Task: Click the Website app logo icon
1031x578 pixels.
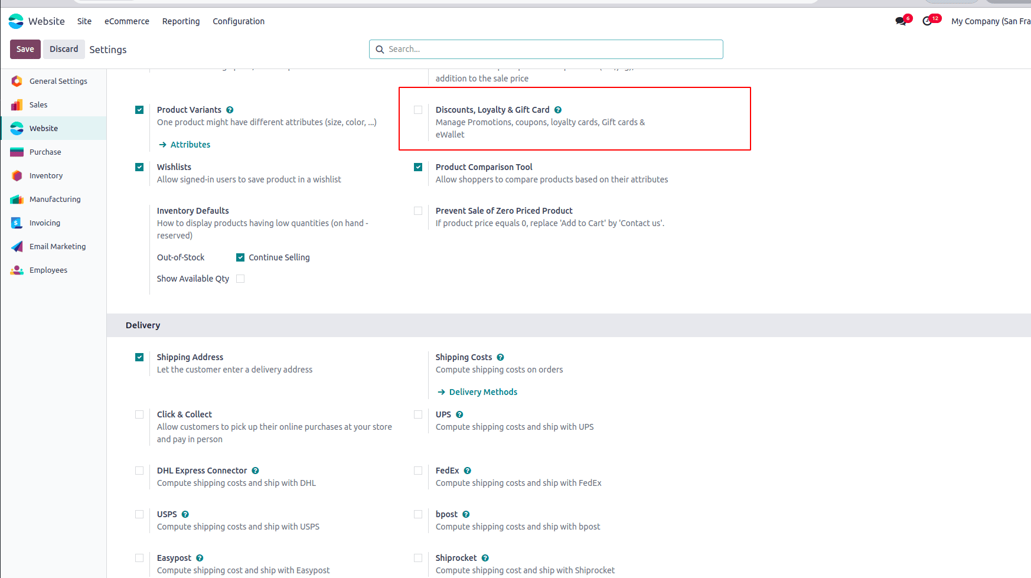Action: (16, 21)
